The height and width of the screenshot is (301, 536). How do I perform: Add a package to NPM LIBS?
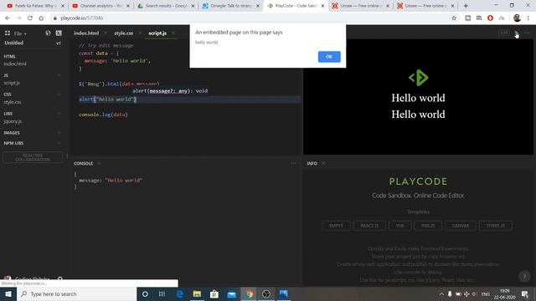coord(59,143)
